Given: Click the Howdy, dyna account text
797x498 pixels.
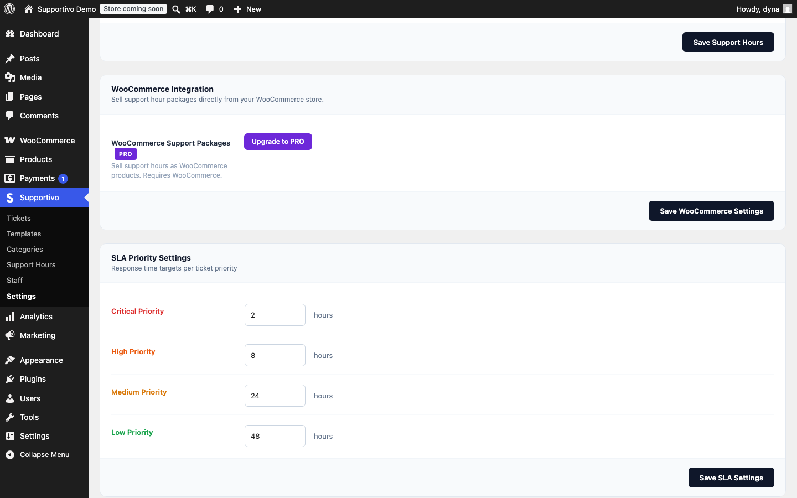Looking at the screenshot, I should tap(758, 9).
